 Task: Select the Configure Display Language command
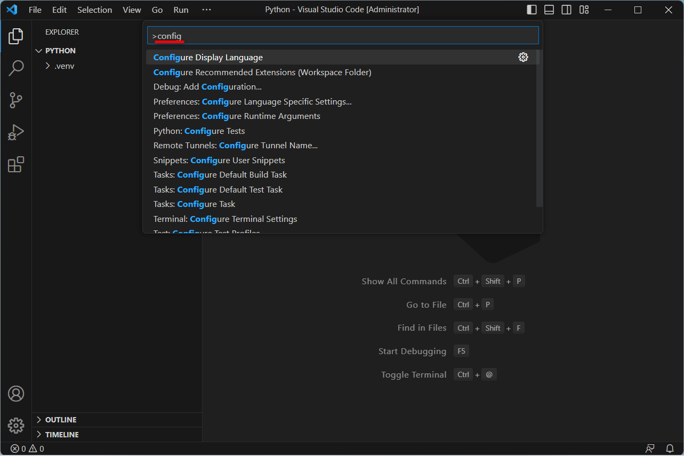click(x=208, y=57)
